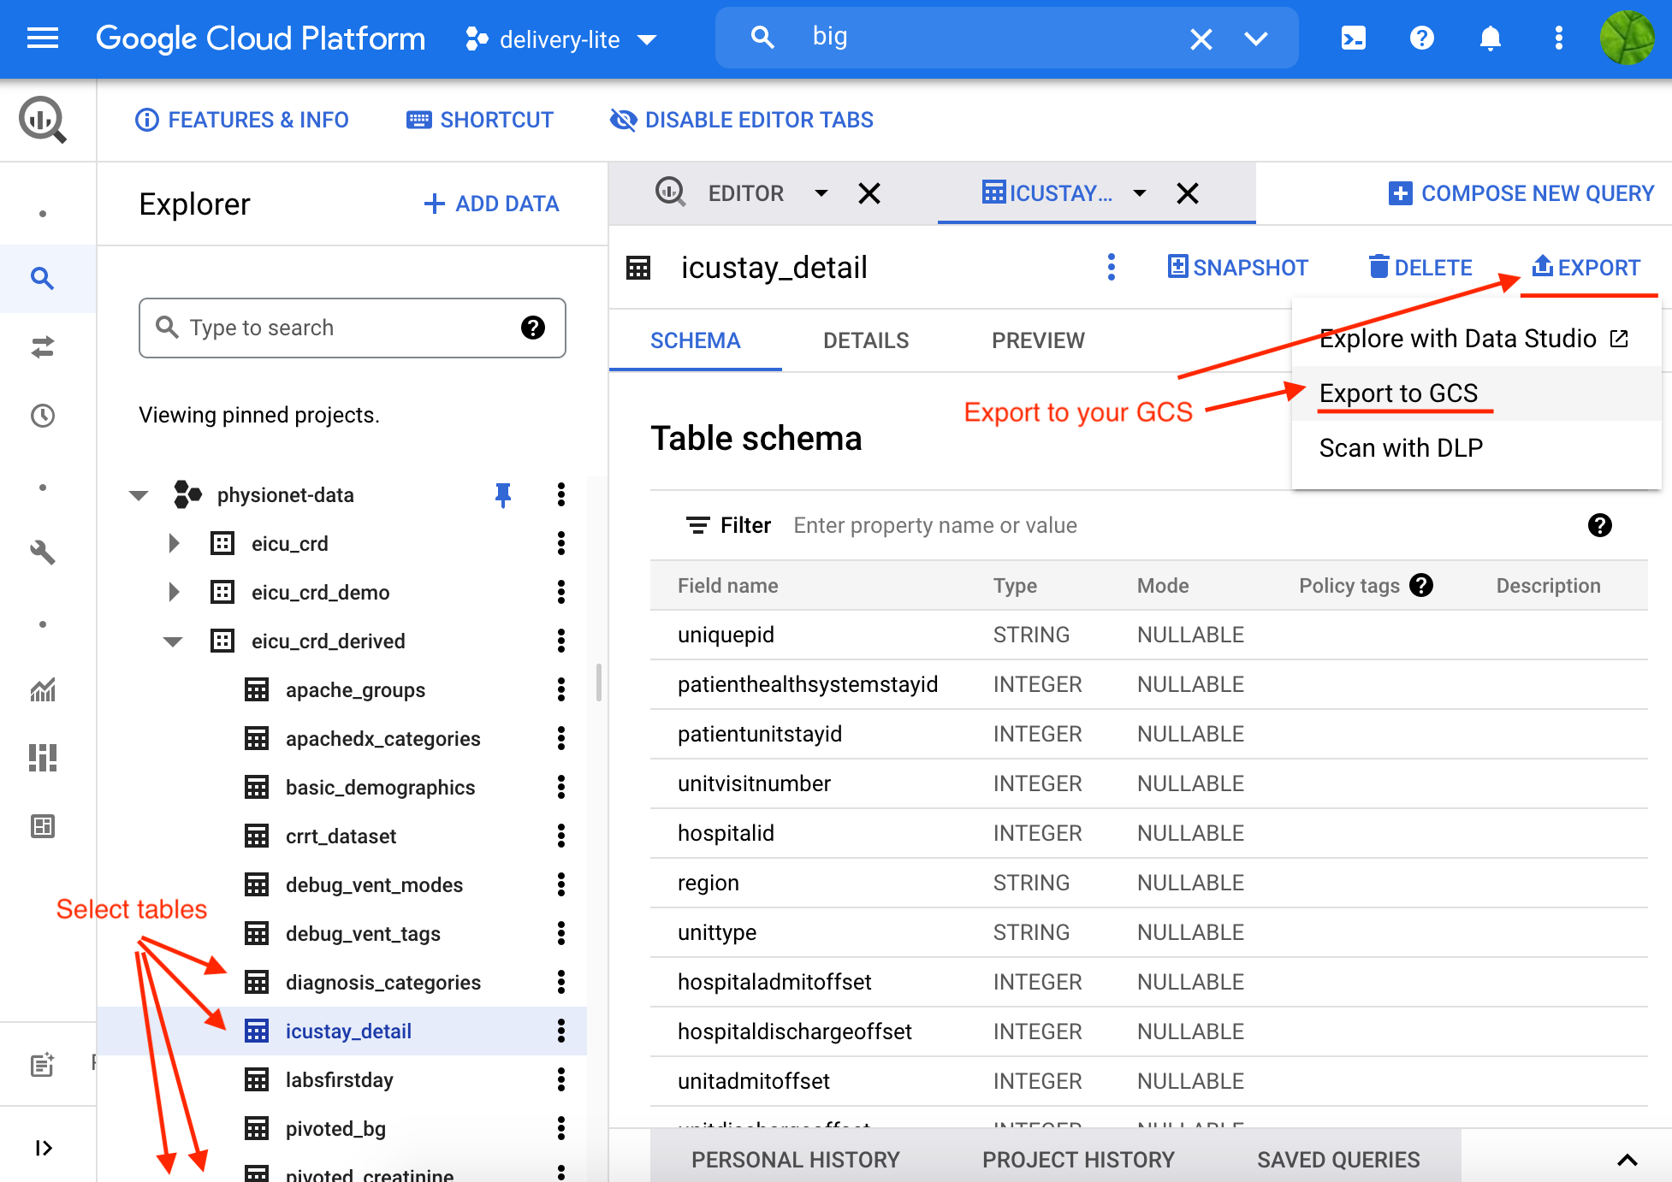This screenshot has width=1672, height=1182.
Task: Open the Project History tab
Action: coord(1078,1160)
